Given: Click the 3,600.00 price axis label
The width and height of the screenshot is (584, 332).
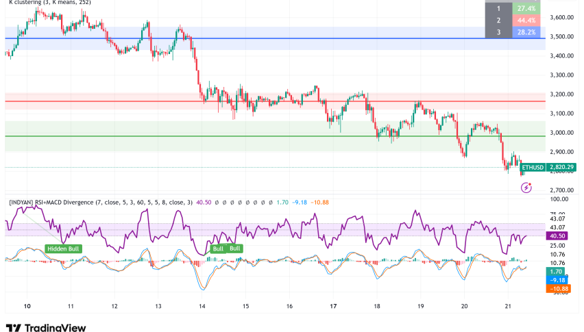Looking at the screenshot, I should pos(562,17).
